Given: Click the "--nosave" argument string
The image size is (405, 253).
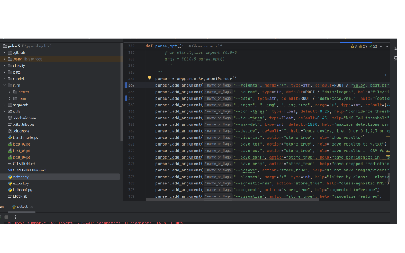Looking at the screenshot, I should [x=246, y=170].
